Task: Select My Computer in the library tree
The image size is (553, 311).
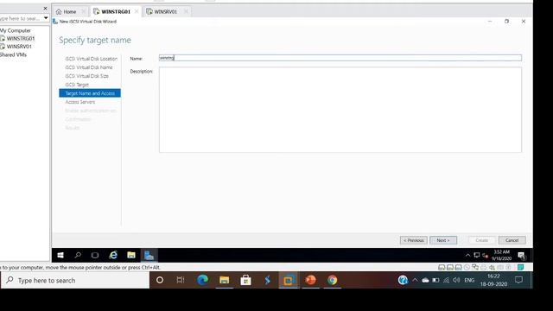Action: point(16,31)
